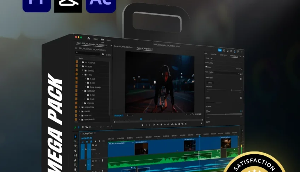
Task: Toggle the Mute checkbox under Clip Volume
Action: 207,122
